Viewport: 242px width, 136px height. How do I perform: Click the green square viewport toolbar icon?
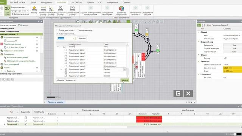[x=129, y=22]
